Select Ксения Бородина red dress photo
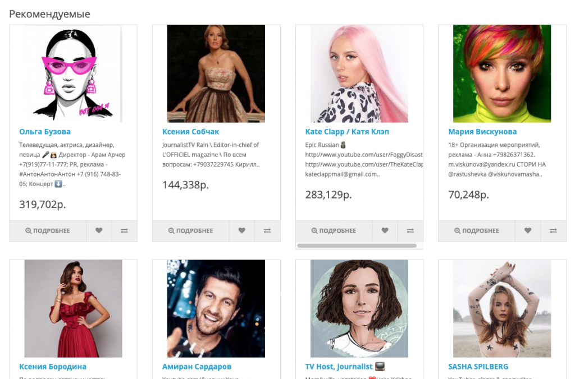 point(73,308)
